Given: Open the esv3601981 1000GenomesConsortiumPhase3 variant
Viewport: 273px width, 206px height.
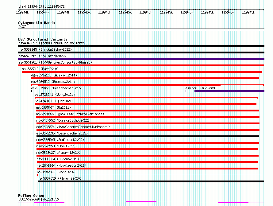Looking at the screenshot, I should pos(141,65).
